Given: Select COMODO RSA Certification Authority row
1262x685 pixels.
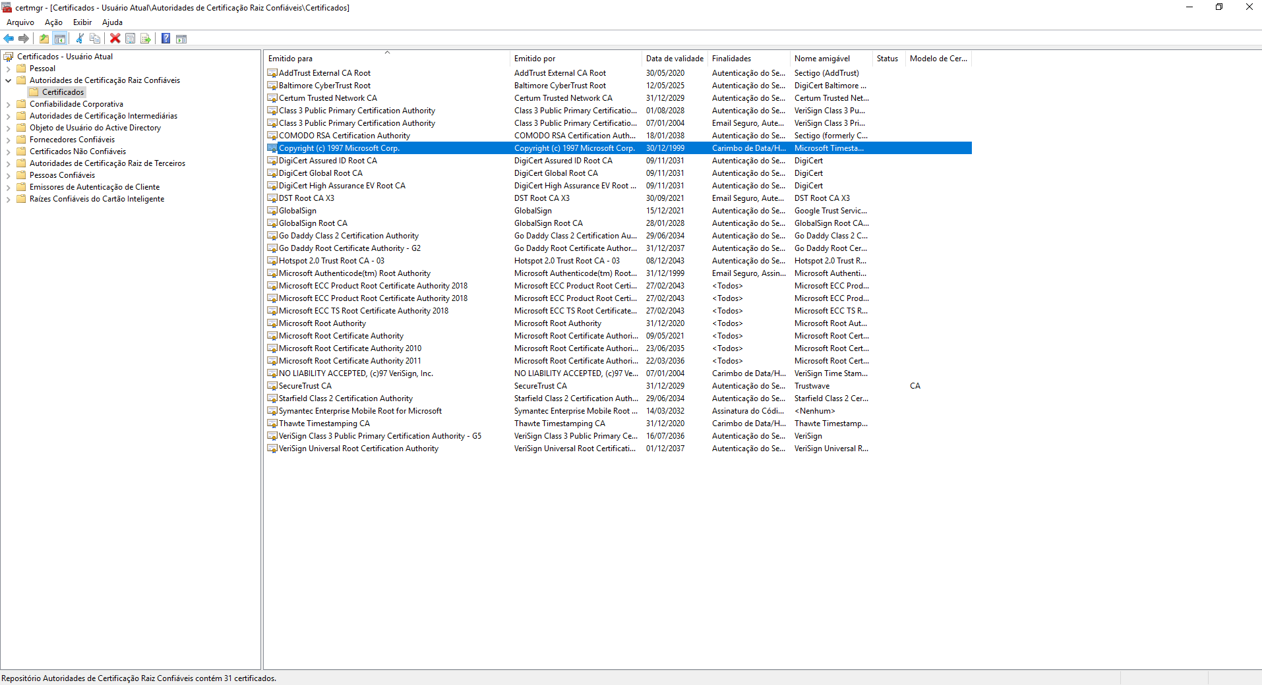Looking at the screenshot, I should click(618, 136).
